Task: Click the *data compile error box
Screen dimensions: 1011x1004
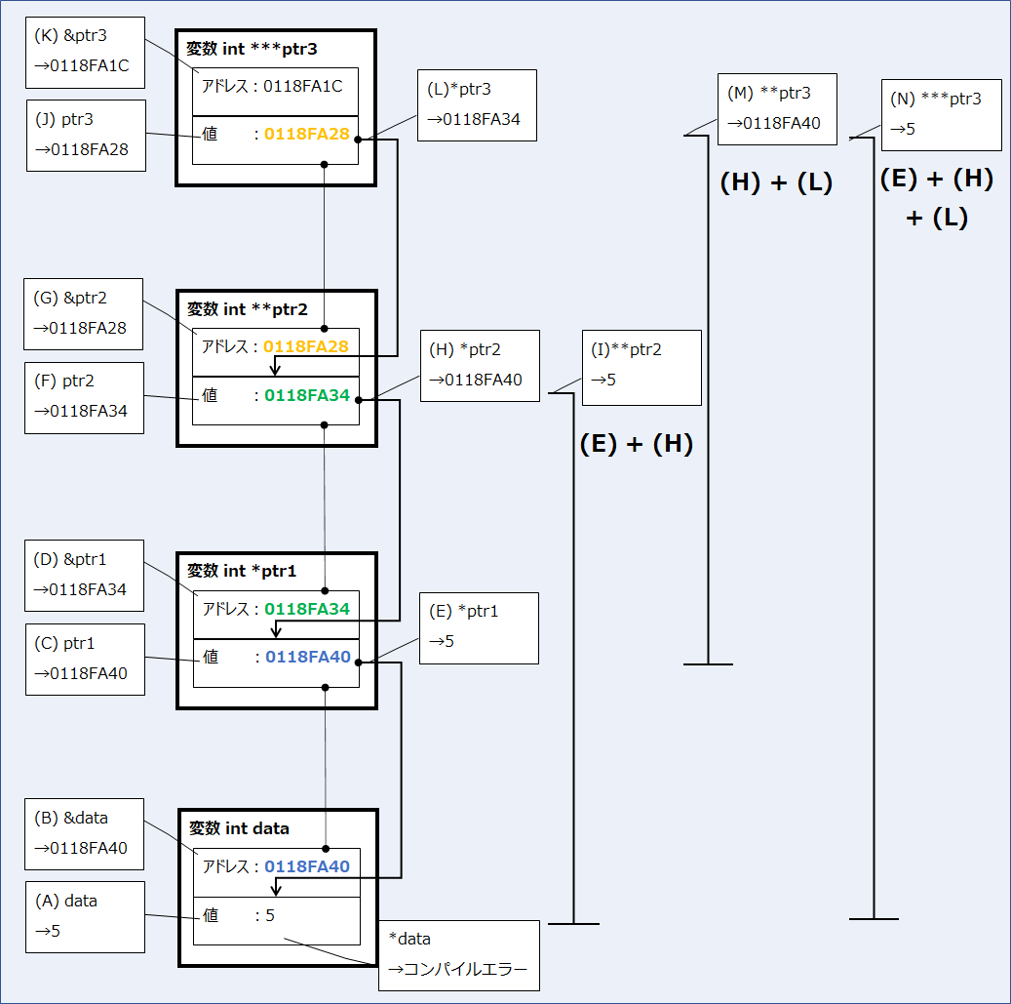Action: [x=459, y=955]
